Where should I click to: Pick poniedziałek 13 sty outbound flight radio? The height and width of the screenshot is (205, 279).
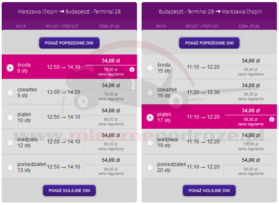(10, 167)
